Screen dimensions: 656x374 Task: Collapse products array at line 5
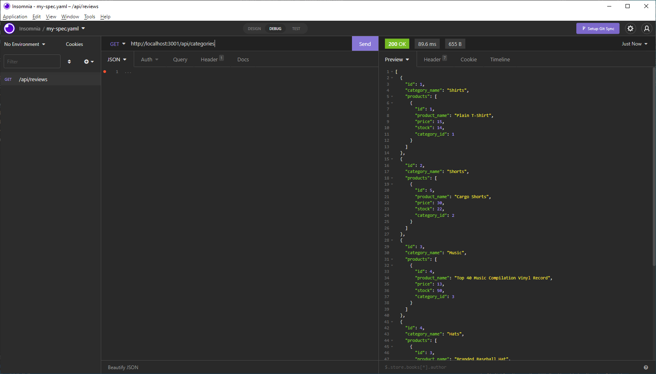[392, 97]
